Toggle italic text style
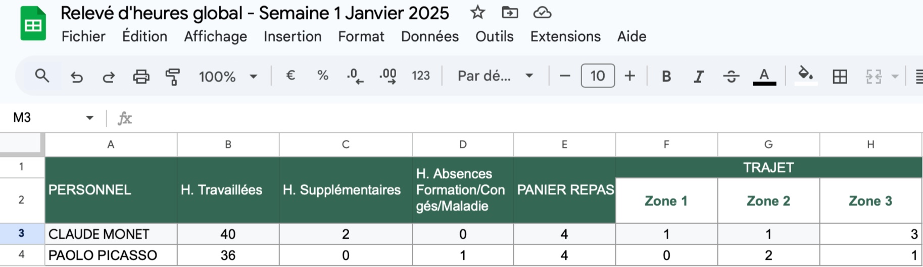The width and height of the screenshot is (923, 267). click(699, 76)
